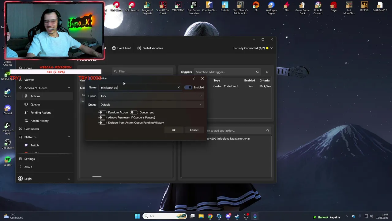This screenshot has height=221, width=392.
Task: Open Ubisoft Connect desktop icon
Action: [318, 8]
